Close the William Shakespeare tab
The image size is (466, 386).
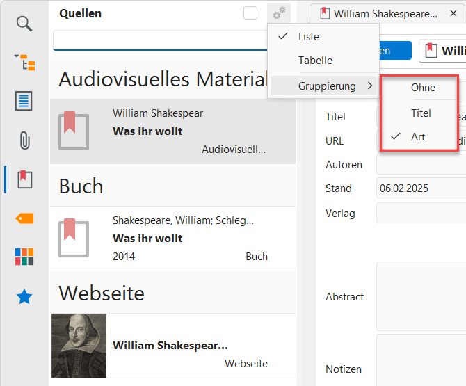[452, 13]
